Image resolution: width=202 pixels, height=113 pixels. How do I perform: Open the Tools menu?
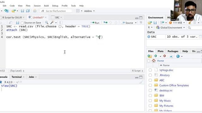click(73, 6)
